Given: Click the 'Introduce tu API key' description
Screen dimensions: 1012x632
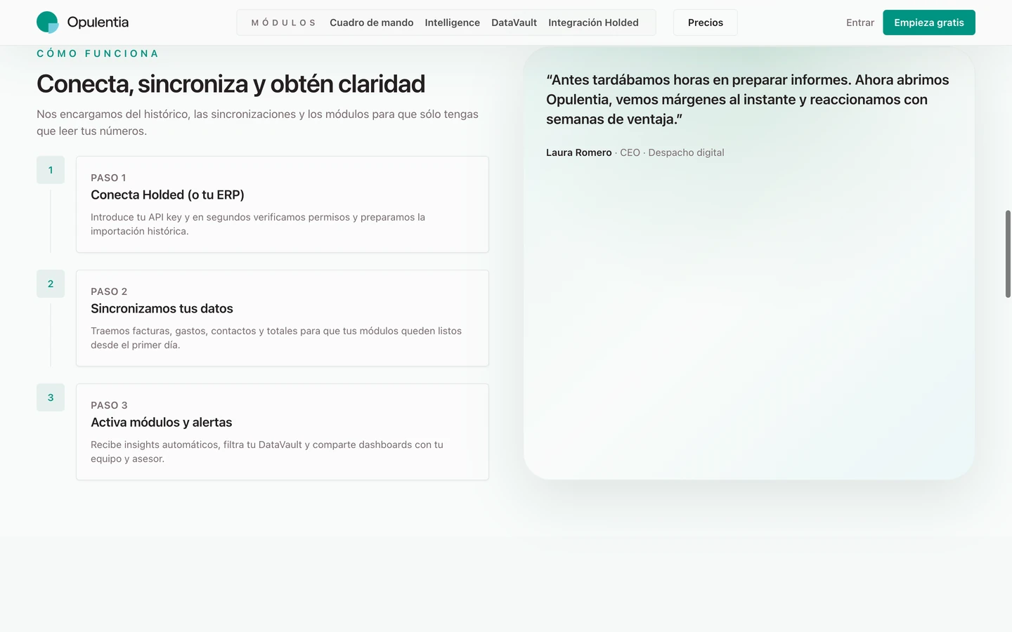Looking at the screenshot, I should 258,224.
